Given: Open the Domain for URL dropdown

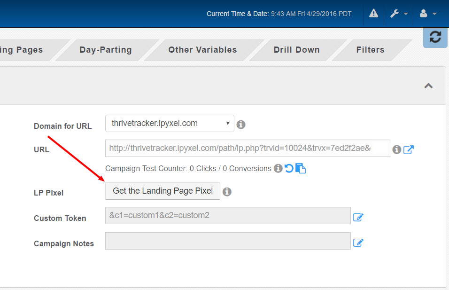Looking at the screenshot, I should click(x=170, y=124).
